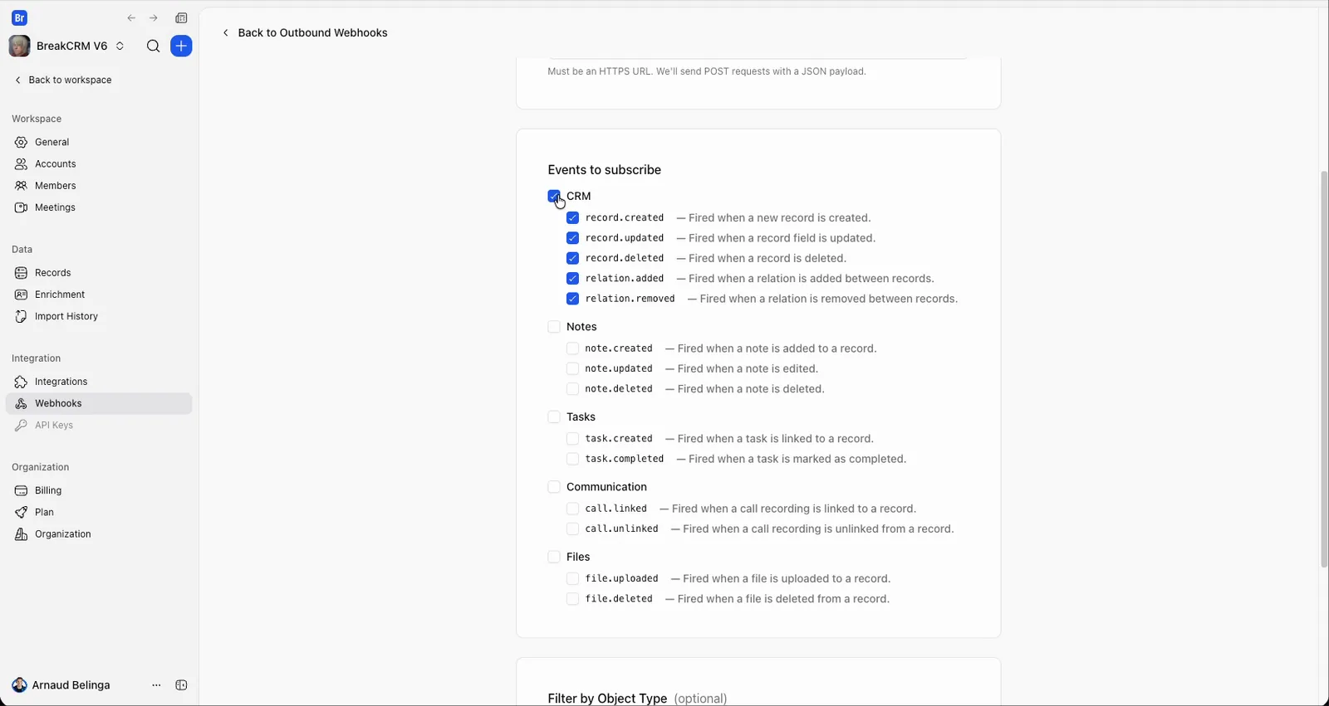Click the navigate back arrow icon

pos(131,18)
